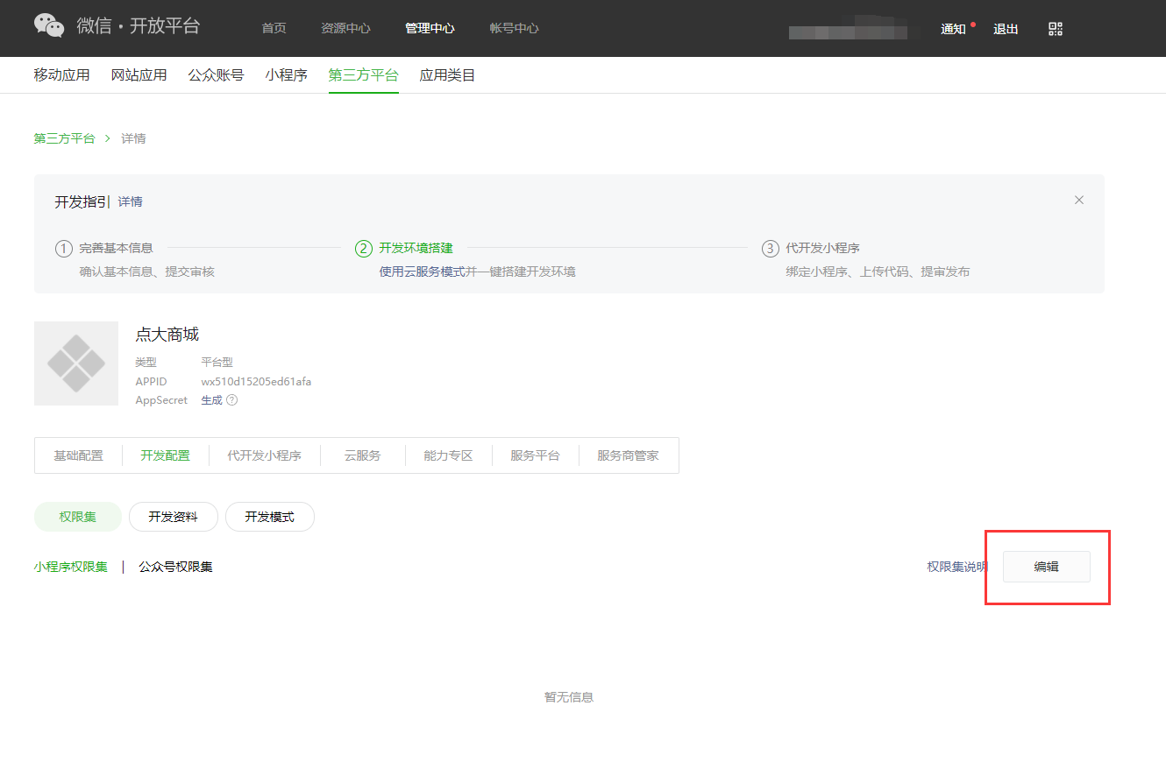Open the 服务平台 tab
This screenshot has width=1166, height=769.
tap(535, 455)
